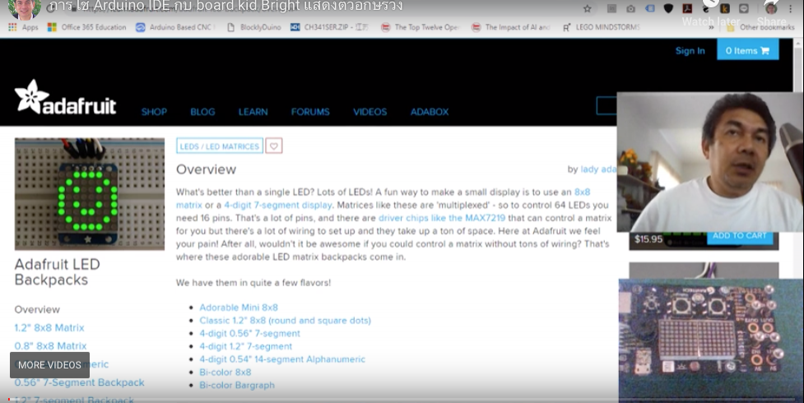The height and width of the screenshot is (403, 804).
Task: Open 0.56" 7-Segment Backpack sidebar page
Action: click(80, 382)
